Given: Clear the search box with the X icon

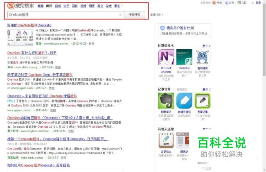Looking at the screenshot, I should tap(120, 15).
